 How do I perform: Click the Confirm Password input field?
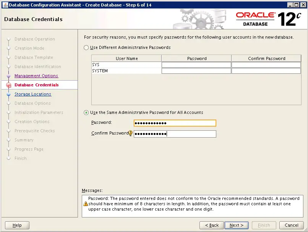click(175, 134)
